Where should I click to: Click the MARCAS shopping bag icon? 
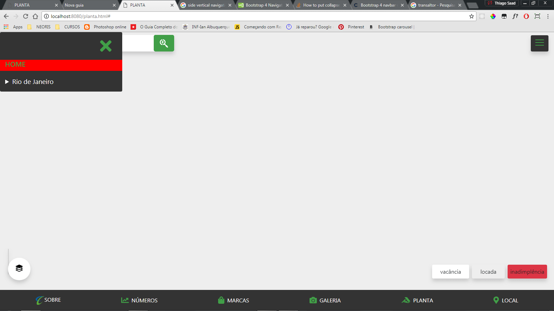click(221, 300)
